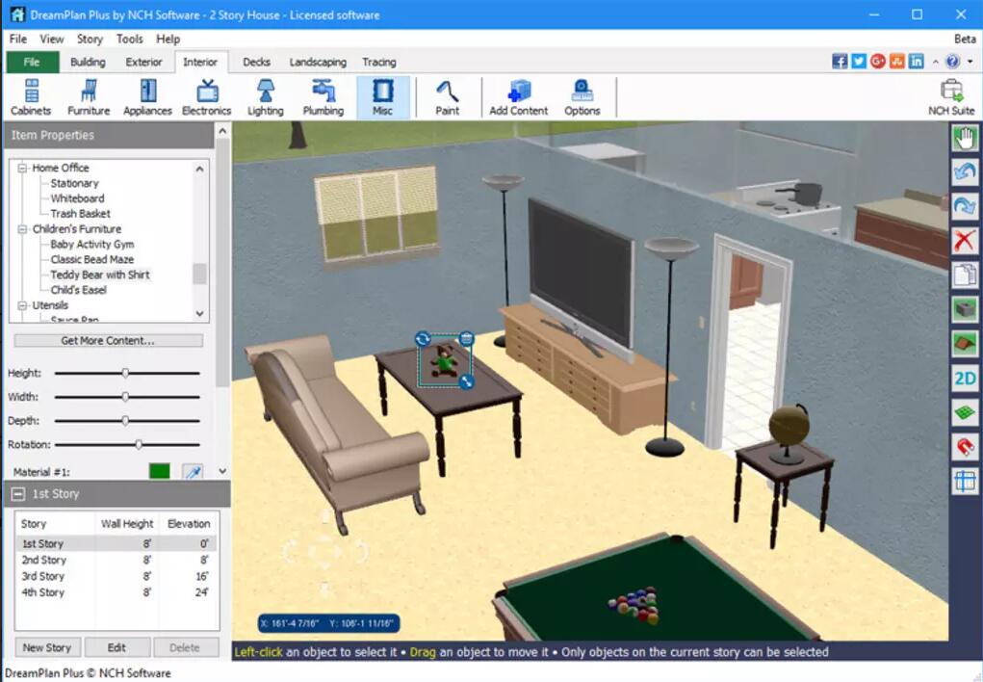
Task: Toggle the Misc category button
Action: point(382,96)
